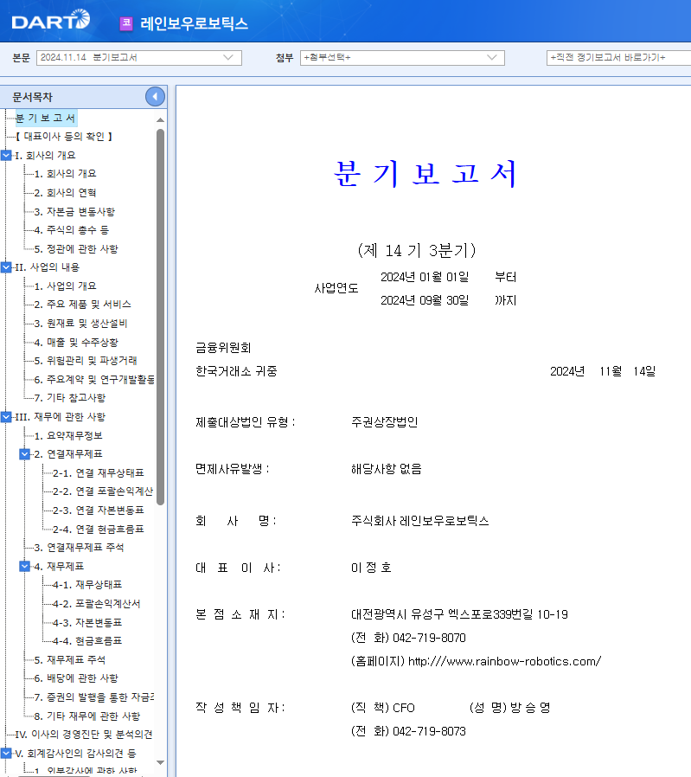Open 1. 요약재무정보 section
The image size is (691, 777).
tap(68, 435)
